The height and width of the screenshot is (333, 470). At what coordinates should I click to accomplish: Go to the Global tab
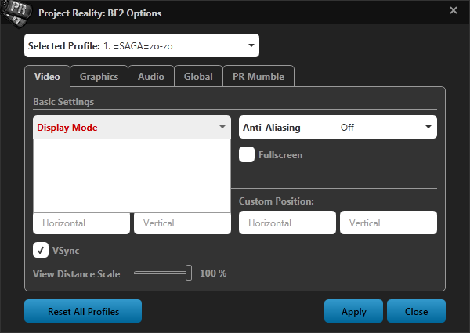[198, 77]
